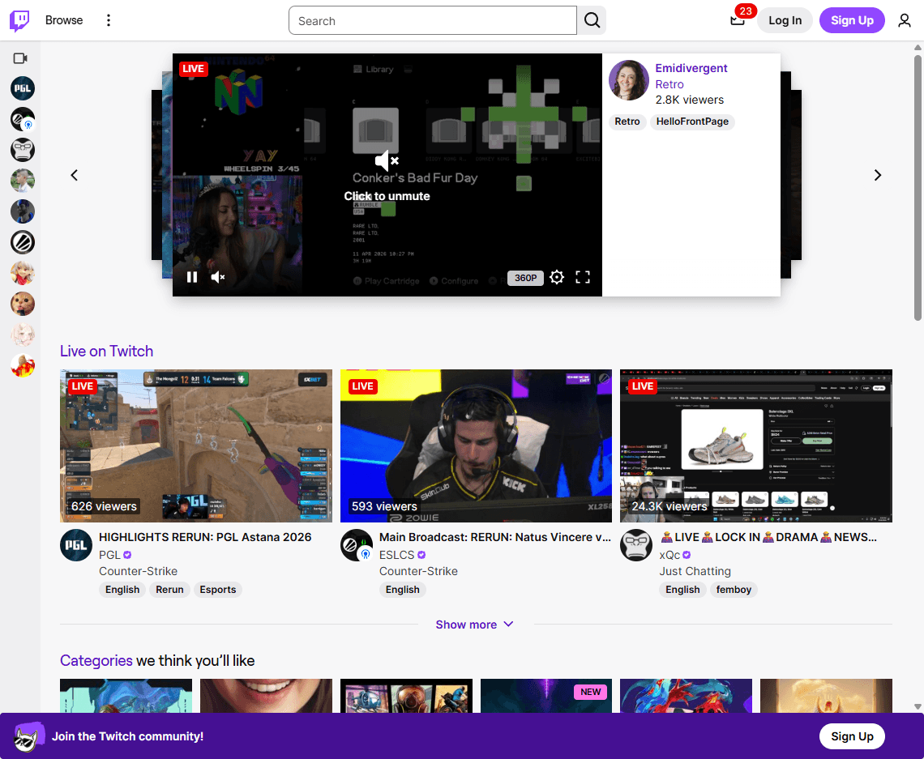The width and height of the screenshot is (924, 759).
Task: Open smiling face category card
Action: click(267, 695)
